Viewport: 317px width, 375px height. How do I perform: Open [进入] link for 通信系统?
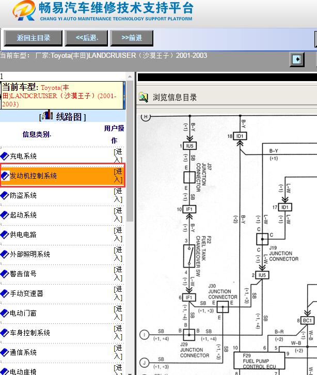(x=118, y=352)
